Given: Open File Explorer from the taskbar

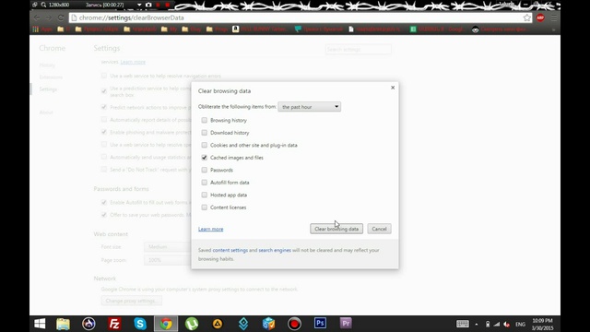Looking at the screenshot, I should click(64, 324).
